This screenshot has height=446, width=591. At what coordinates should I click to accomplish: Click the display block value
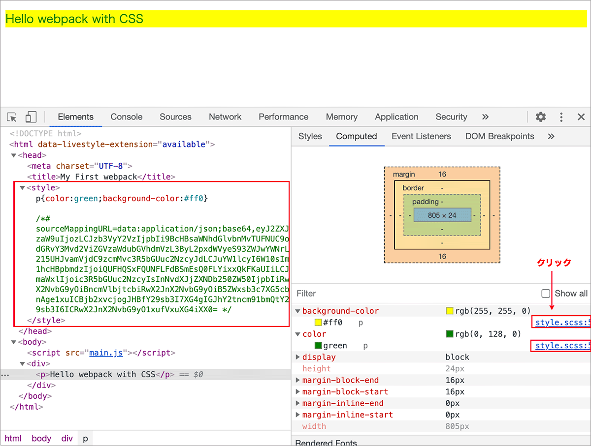point(458,357)
